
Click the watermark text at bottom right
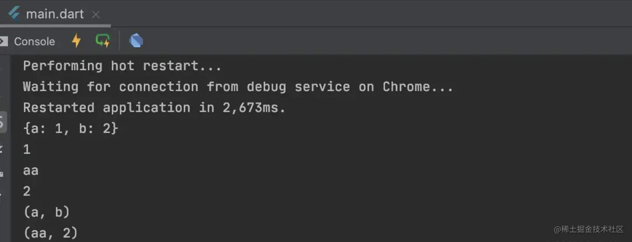589,229
